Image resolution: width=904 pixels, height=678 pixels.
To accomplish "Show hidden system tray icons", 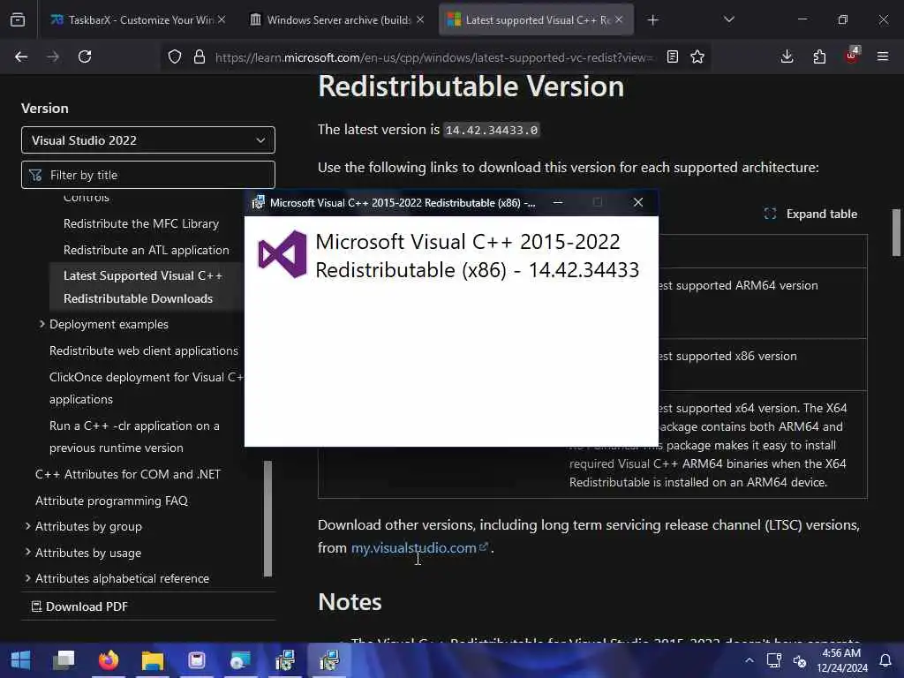I will [749, 660].
